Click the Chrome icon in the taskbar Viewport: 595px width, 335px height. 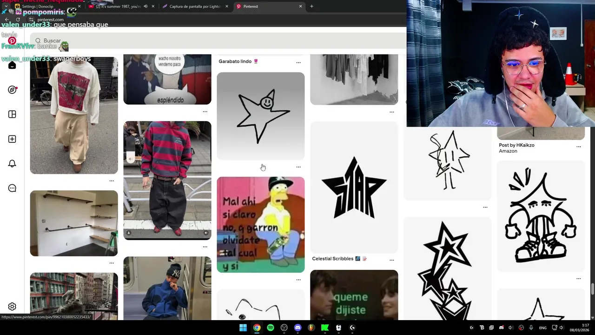click(x=257, y=328)
